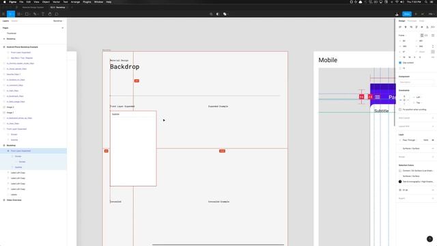The height and width of the screenshot is (246, 437).
Task: Click the Distribute spacing icon
Action: tap(432, 27)
